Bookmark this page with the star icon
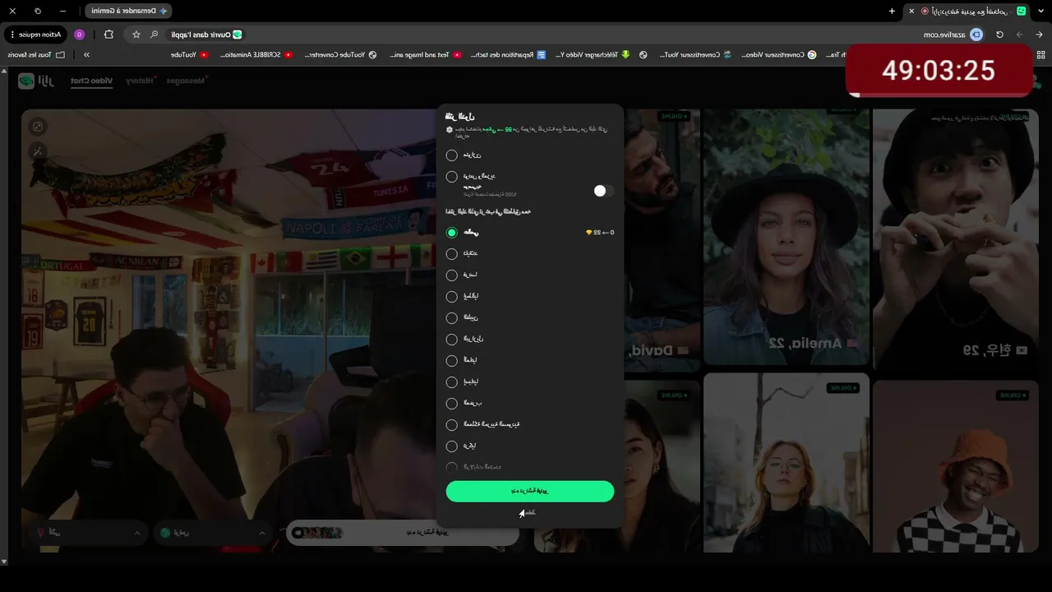 (x=136, y=35)
